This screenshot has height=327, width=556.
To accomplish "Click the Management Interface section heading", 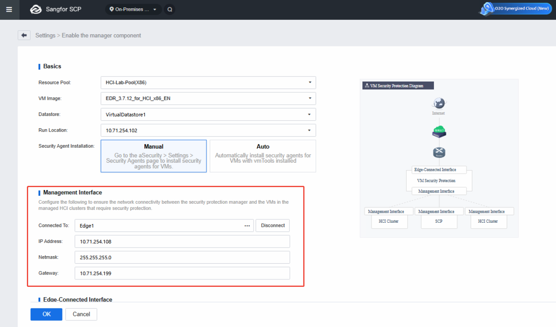I will (x=72, y=192).
